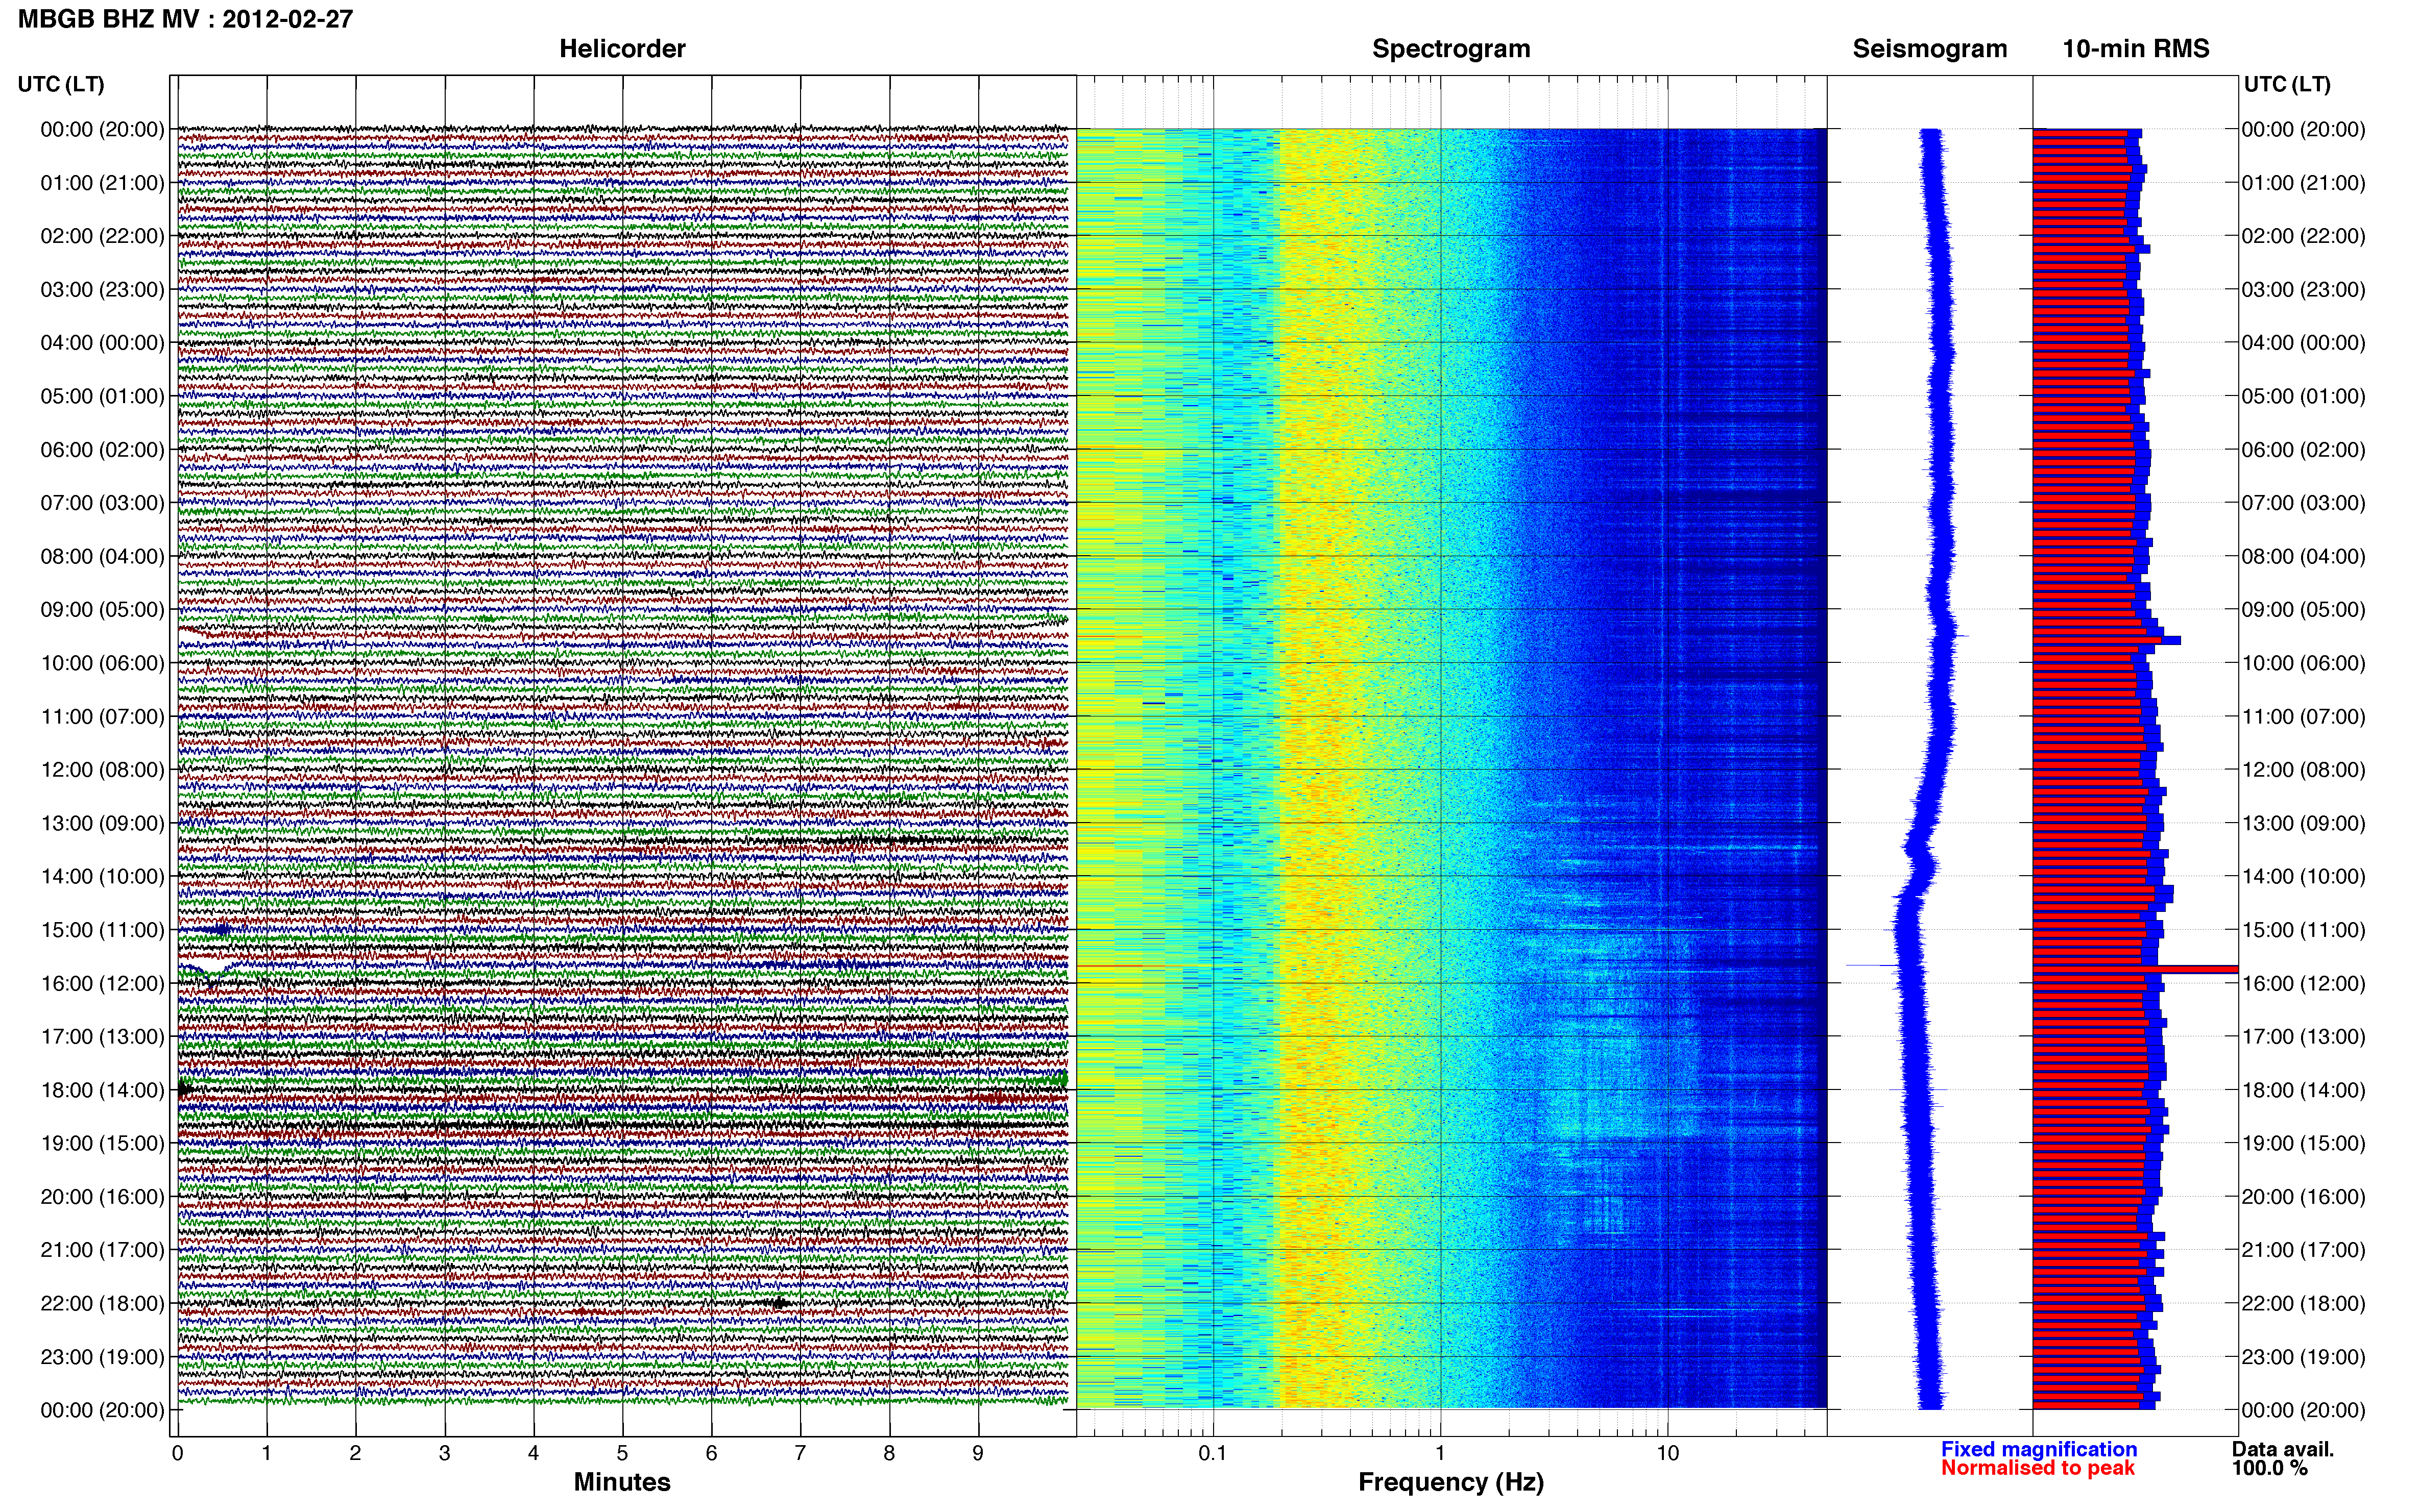Click left time label '16:00 (12:00)'
This screenshot has width=2420, height=1512.
pos(102,983)
